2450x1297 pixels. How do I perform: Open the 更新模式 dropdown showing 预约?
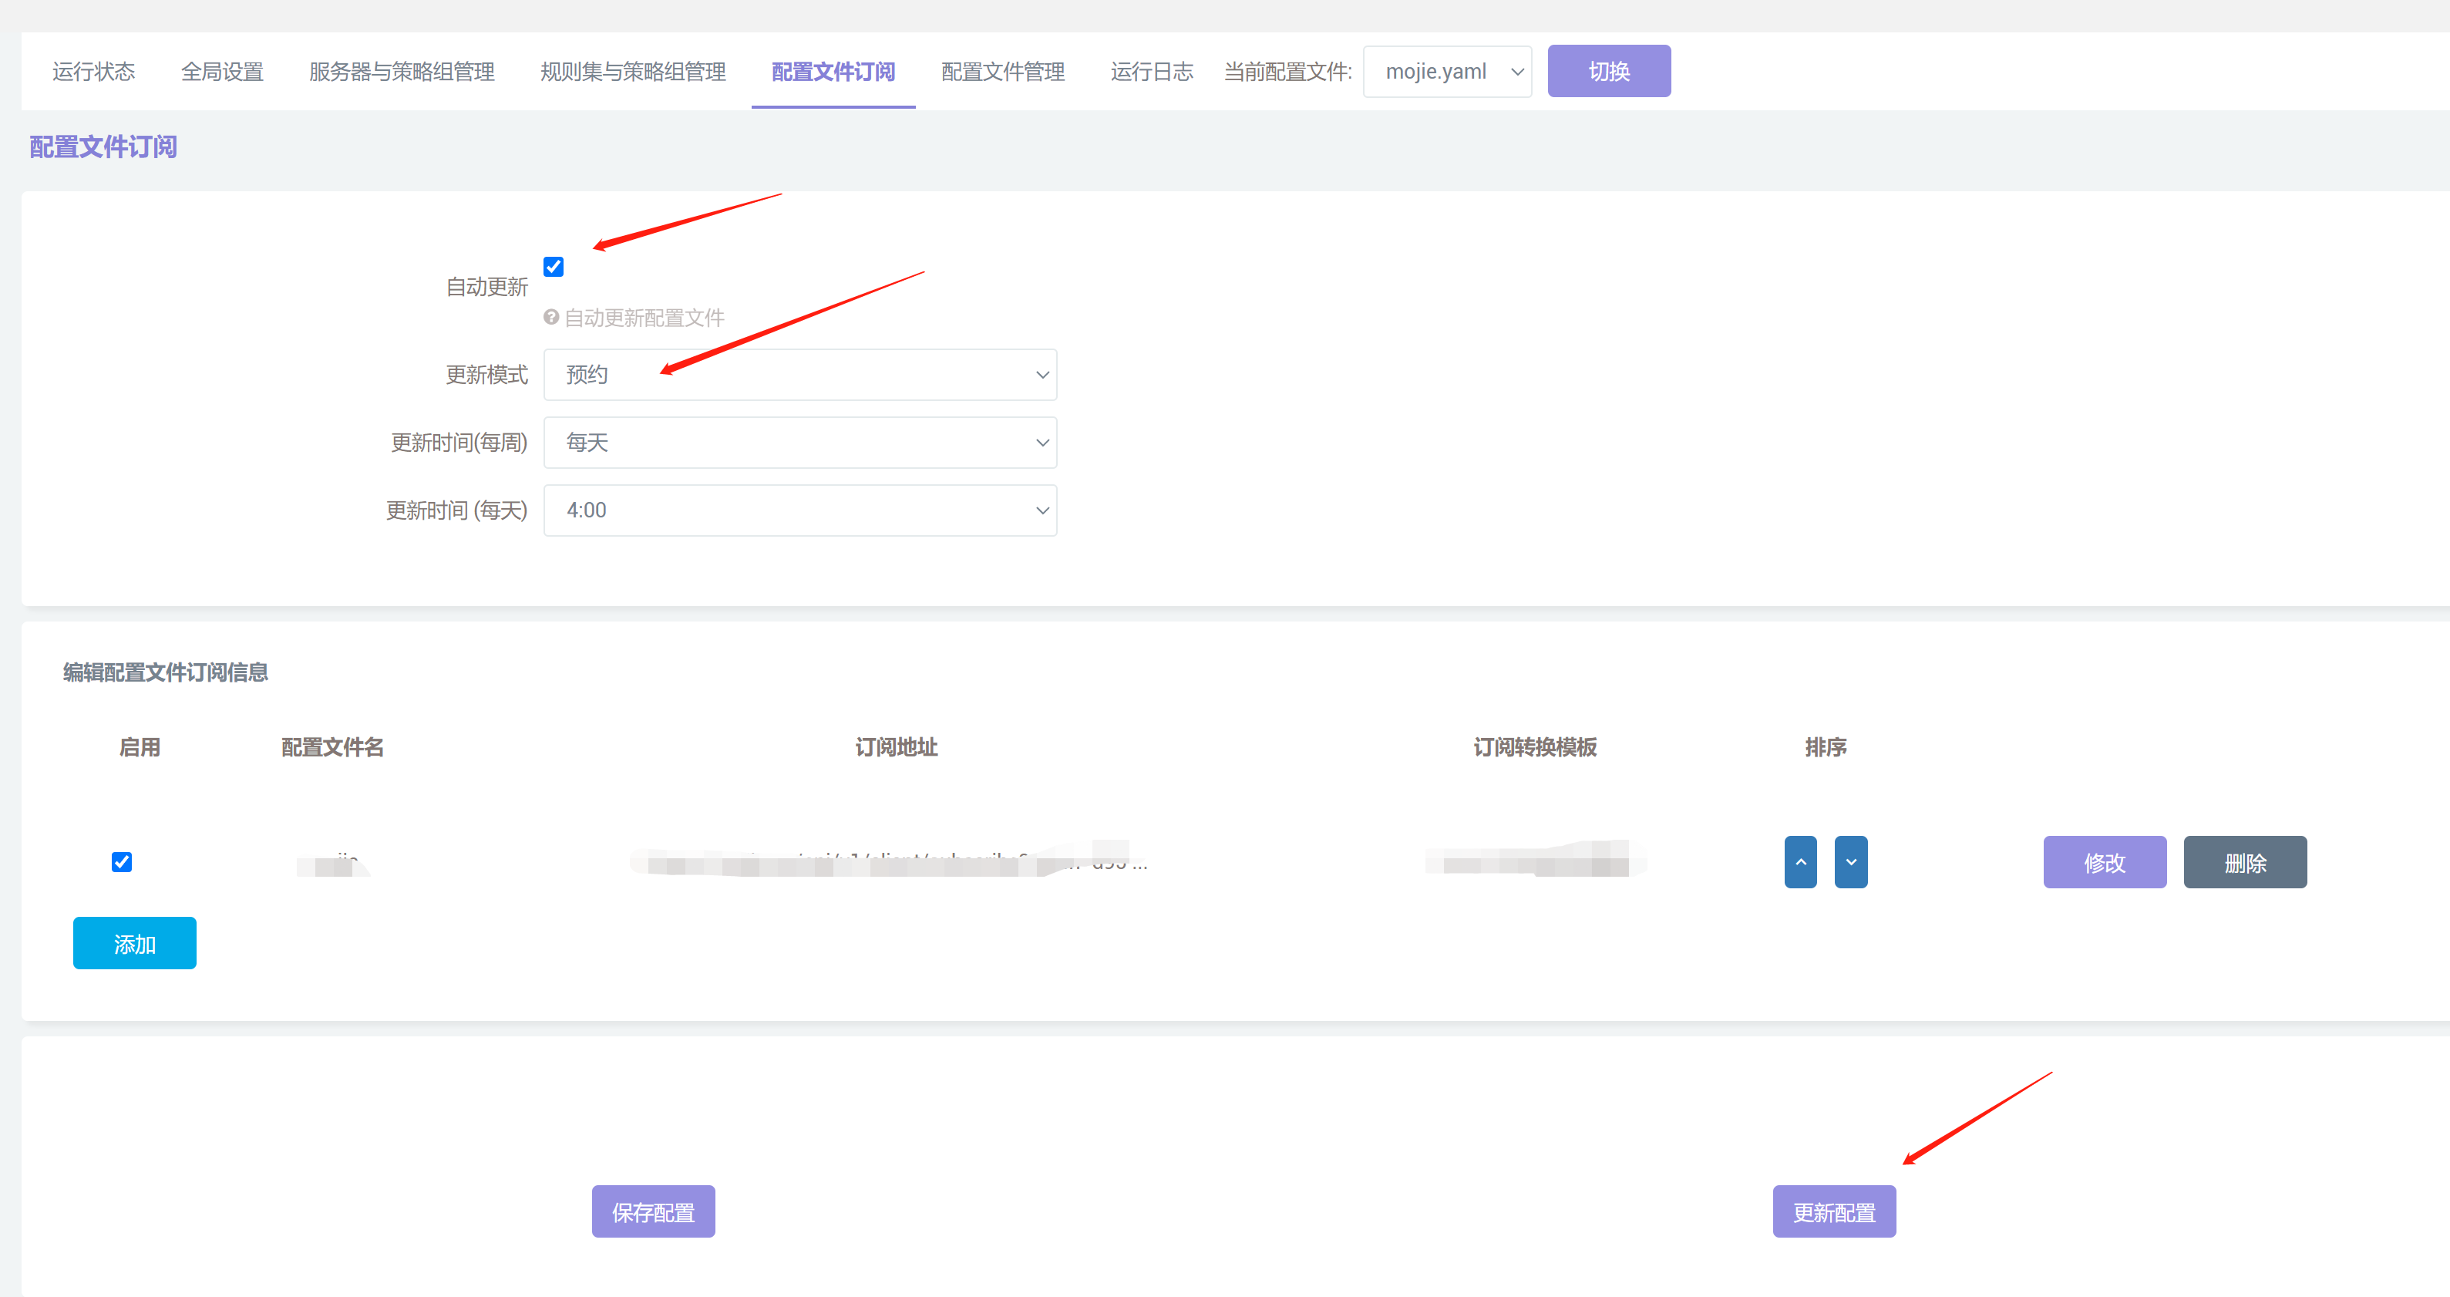[799, 374]
